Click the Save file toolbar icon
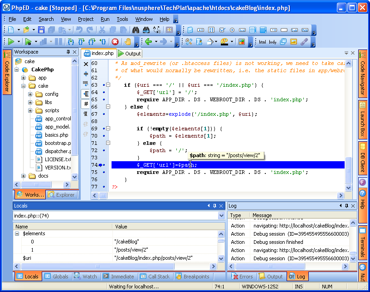The height and width of the screenshot is (292, 370). click(41, 30)
